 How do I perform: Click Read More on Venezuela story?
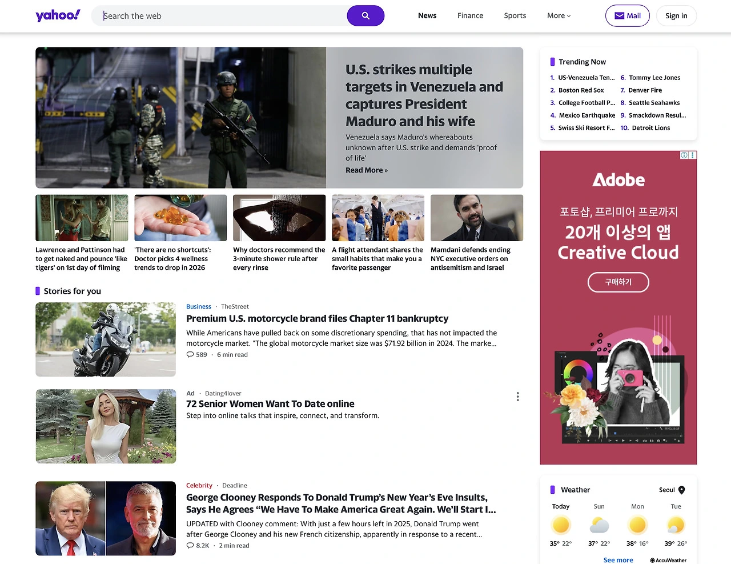pyautogui.click(x=367, y=170)
